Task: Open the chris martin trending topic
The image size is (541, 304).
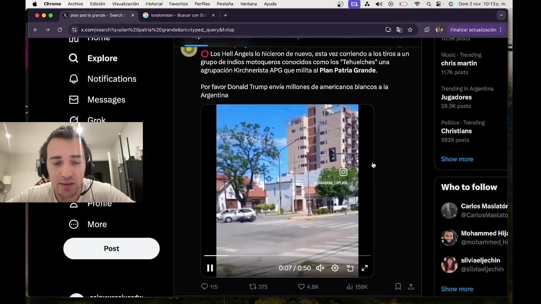Action: click(x=459, y=63)
